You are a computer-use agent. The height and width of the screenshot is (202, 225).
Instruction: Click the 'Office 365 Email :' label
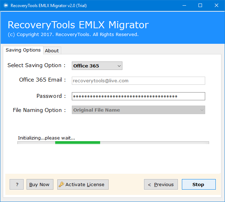pos(42,80)
